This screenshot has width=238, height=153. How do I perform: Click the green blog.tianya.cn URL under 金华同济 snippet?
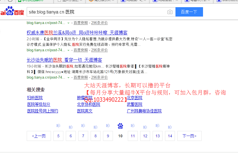pyautogui.click(x=46, y=50)
